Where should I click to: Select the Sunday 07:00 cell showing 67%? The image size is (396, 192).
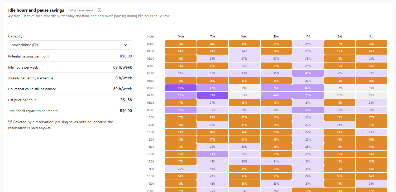pos(371,95)
